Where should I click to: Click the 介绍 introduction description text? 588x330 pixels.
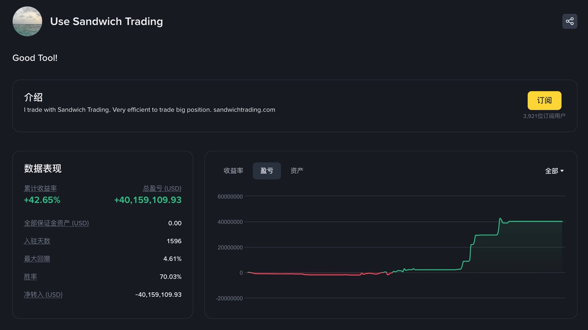(x=149, y=110)
